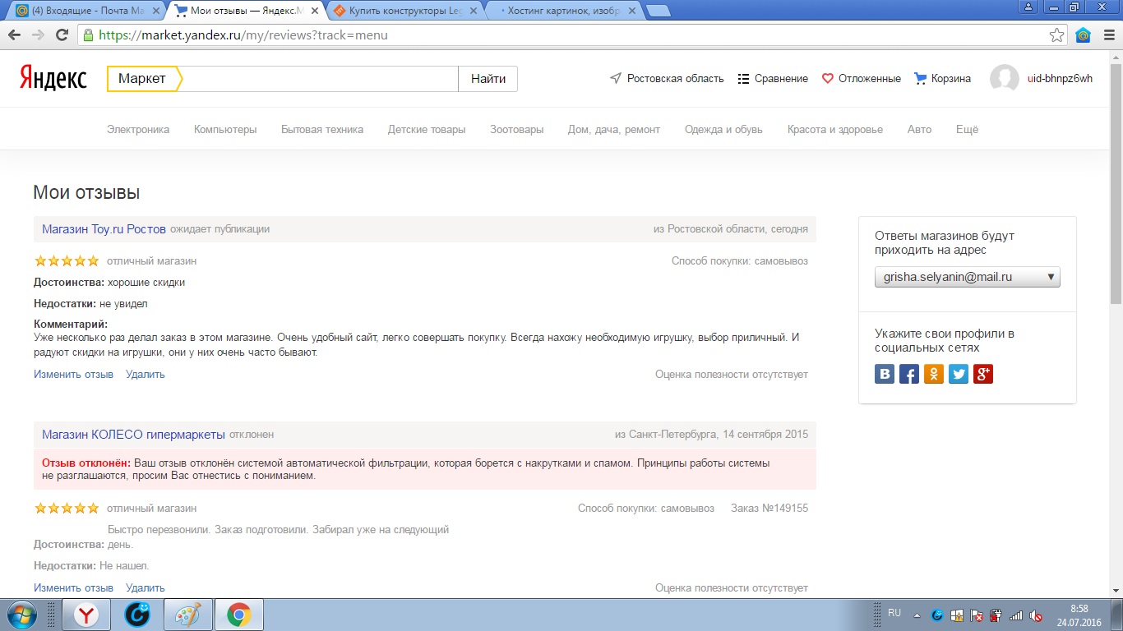This screenshot has height=631, width=1123.
Task: Click the Yandex logo
Action: coord(53,78)
